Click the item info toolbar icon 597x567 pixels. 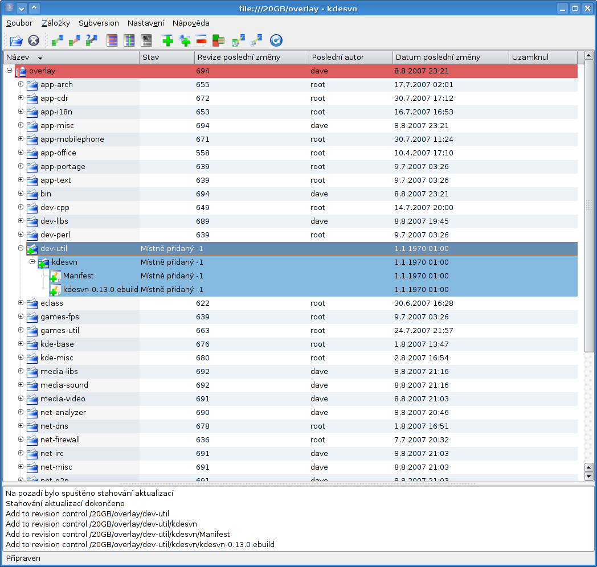coord(129,40)
